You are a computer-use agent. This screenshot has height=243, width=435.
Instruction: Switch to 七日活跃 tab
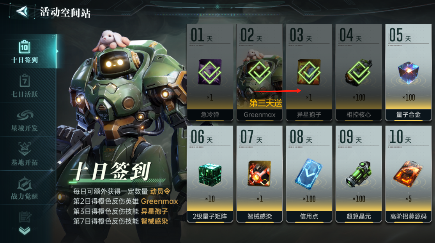tap(25, 86)
